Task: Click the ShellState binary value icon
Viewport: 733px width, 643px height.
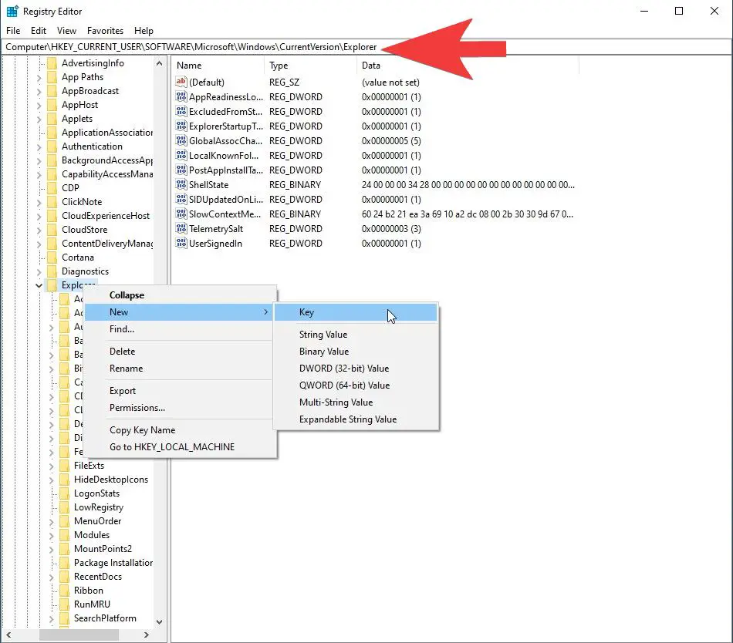Action: pos(181,184)
